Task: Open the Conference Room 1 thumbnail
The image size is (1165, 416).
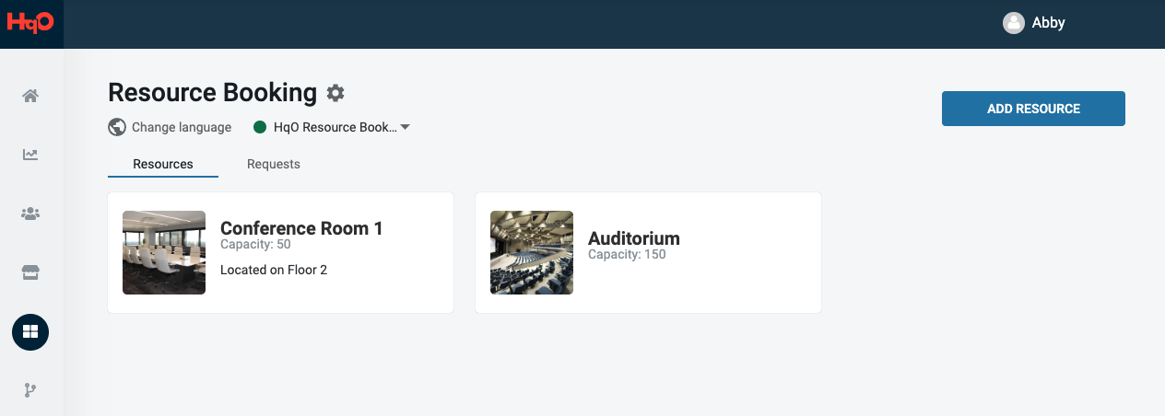Action: 164,252
